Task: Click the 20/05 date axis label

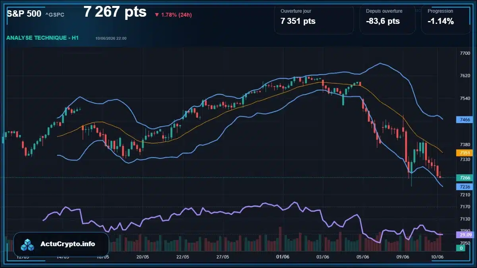Action: click(x=143, y=257)
